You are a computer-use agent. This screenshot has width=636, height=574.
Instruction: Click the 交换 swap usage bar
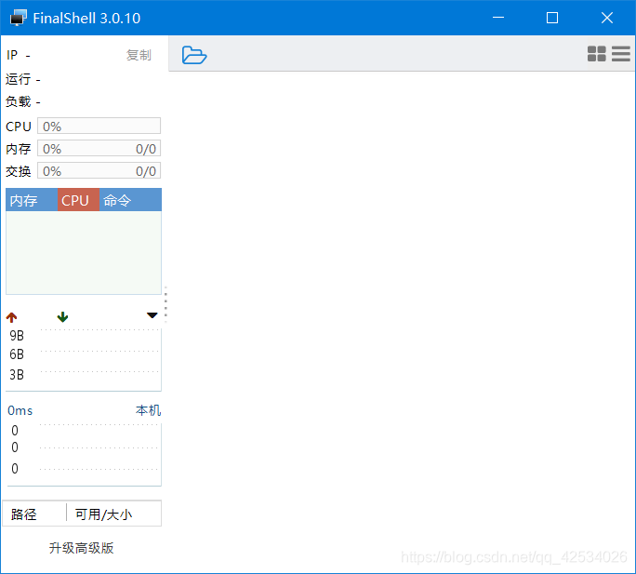coord(99,171)
